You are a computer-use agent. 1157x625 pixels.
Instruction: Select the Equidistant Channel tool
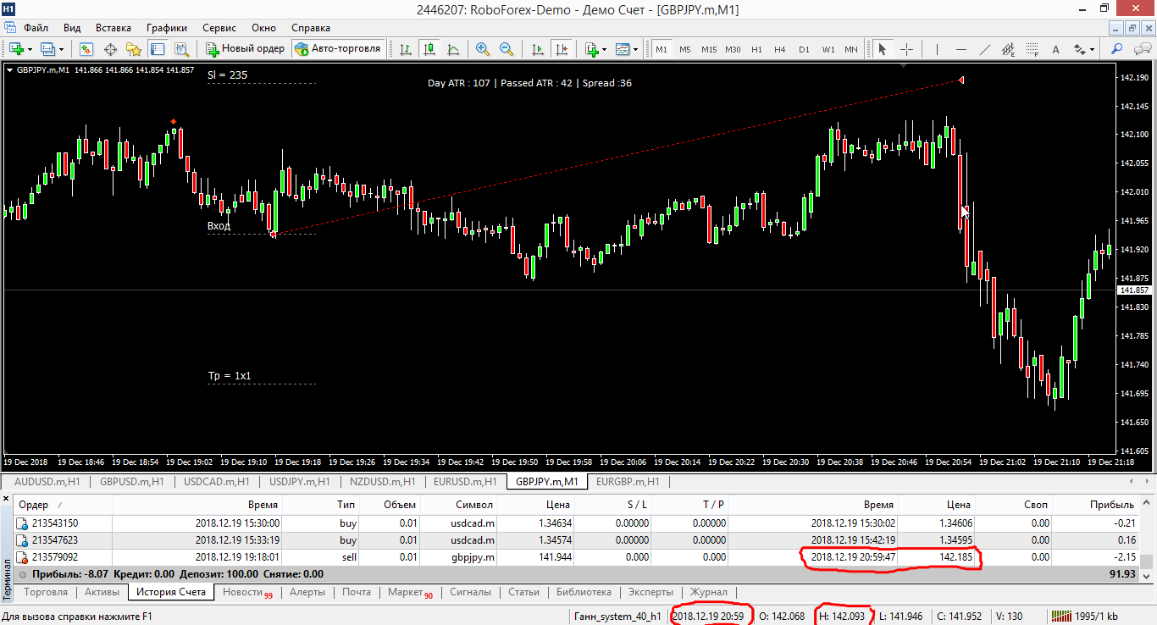pyautogui.click(x=1008, y=48)
